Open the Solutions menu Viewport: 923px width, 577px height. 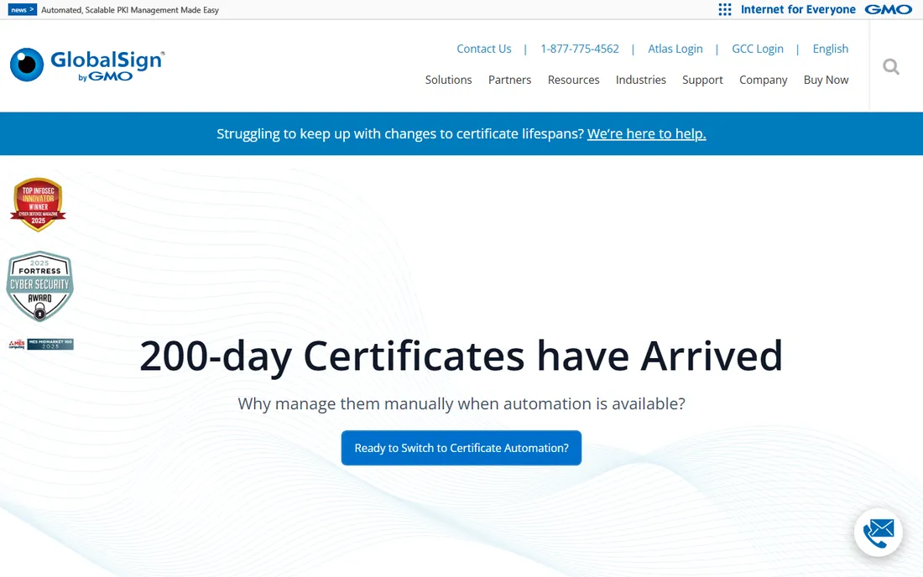449,80
